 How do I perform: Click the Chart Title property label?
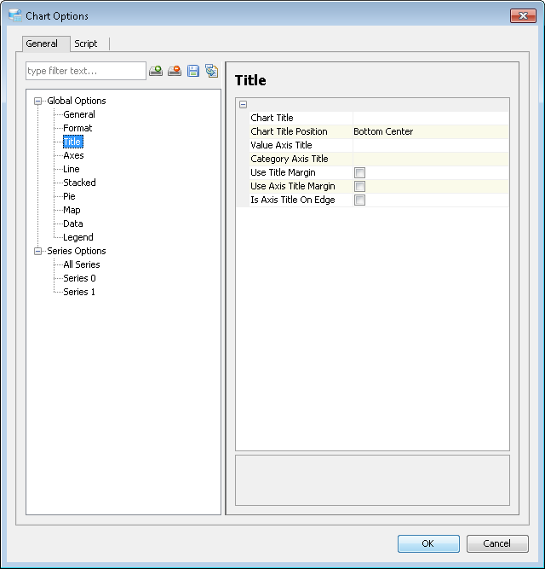(x=272, y=118)
